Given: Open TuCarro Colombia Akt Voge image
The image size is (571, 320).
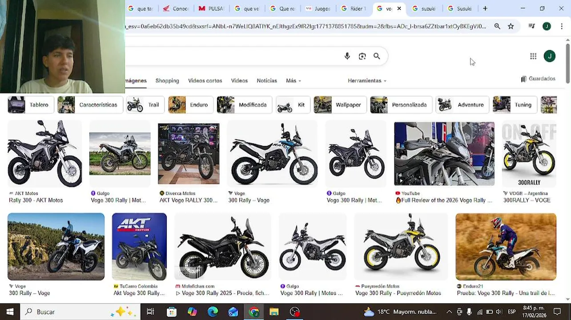Looking at the screenshot, I should 139,247.
